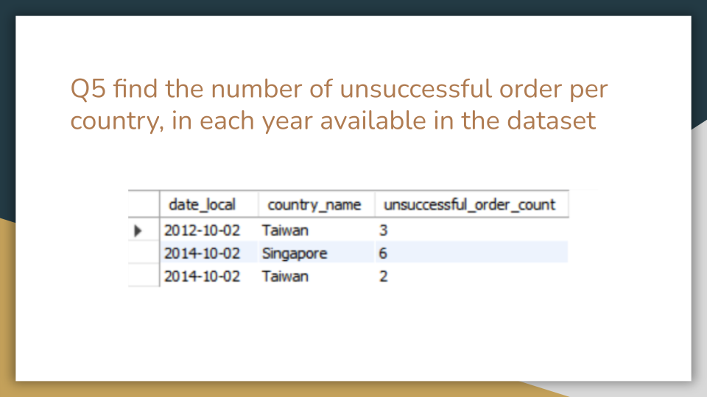The width and height of the screenshot is (707, 397).
Task: Click the 2012-10-02 date cell
Action: point(209,230)
